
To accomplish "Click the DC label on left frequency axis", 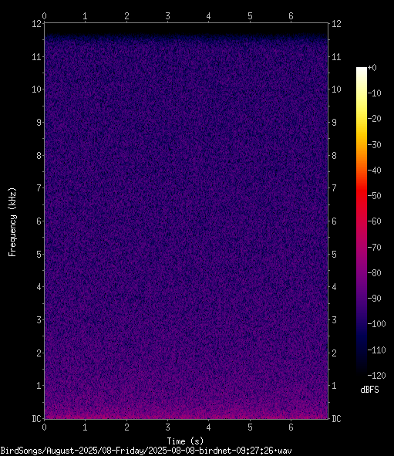I will [x=36, y=419].
